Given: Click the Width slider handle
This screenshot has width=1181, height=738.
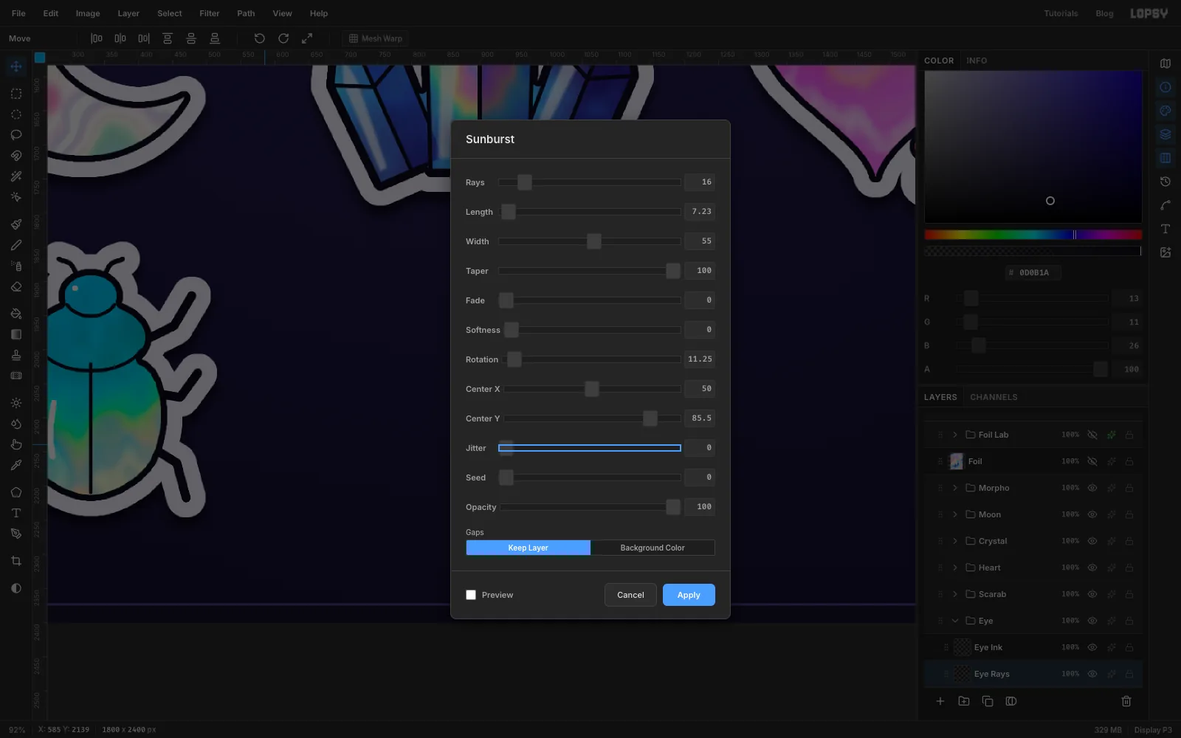Looking at the screenshot, I should pyautogui.click(x=594, y=241).
